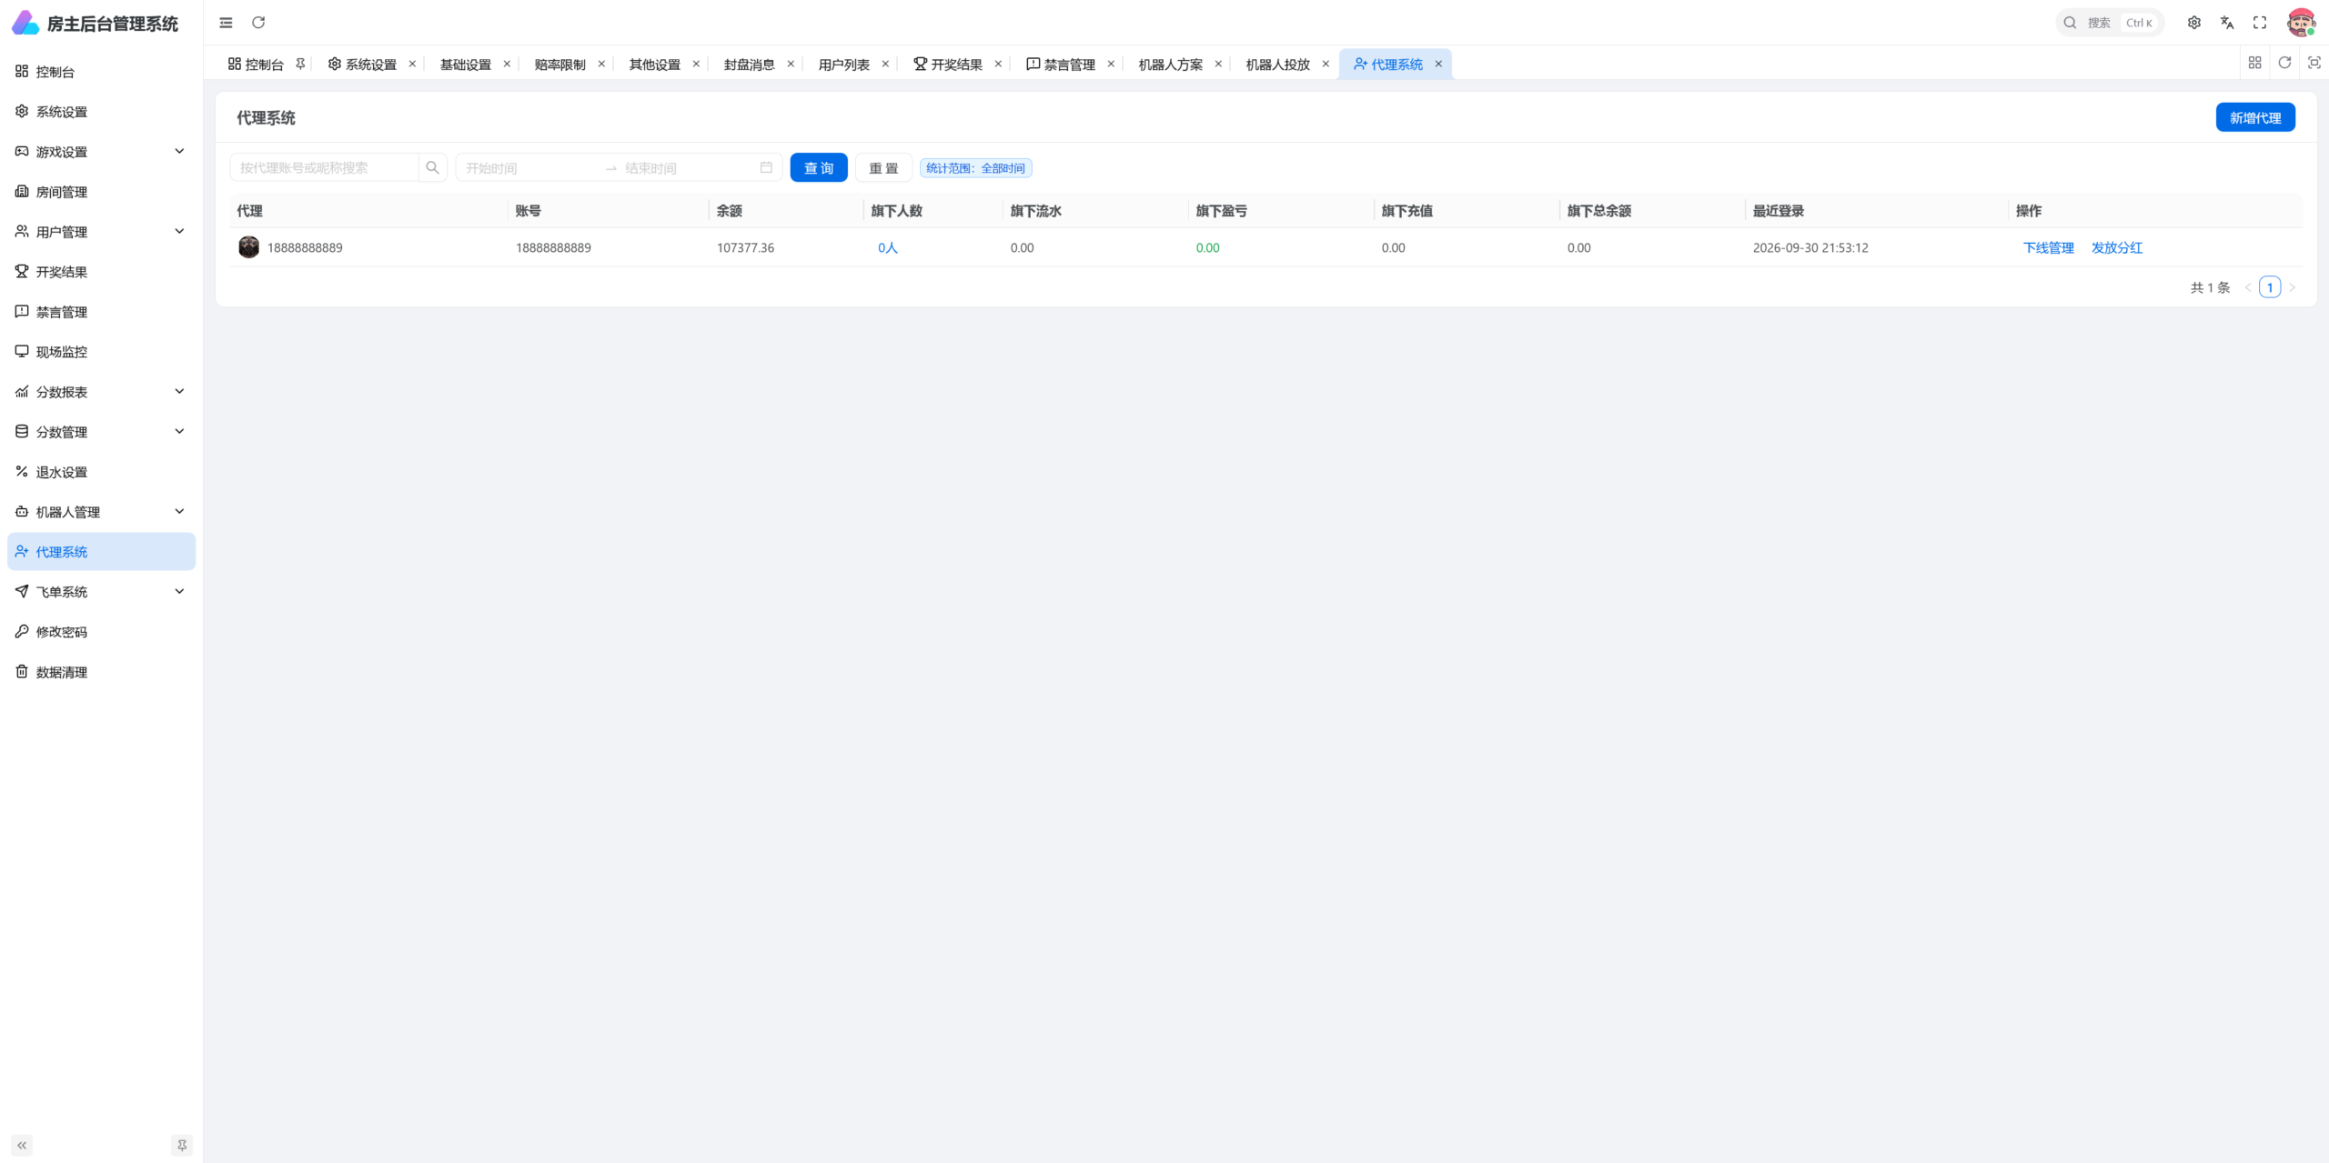
Task: Reload tab using tab bar refresh icon
Action: click(2284, 63)
